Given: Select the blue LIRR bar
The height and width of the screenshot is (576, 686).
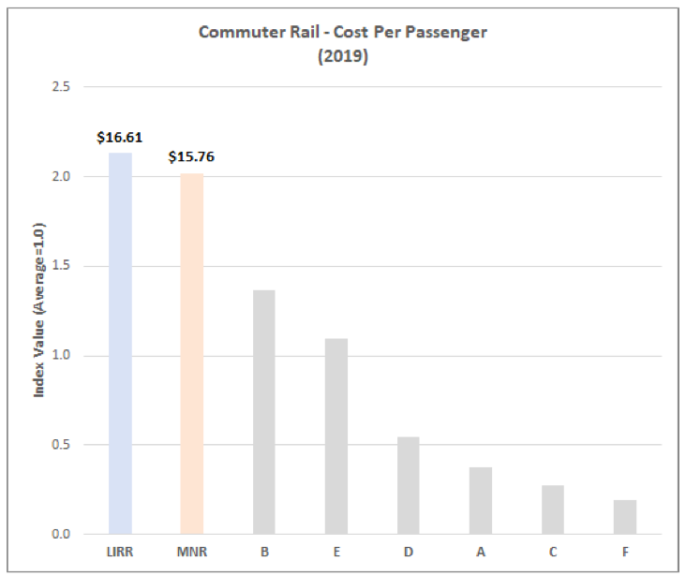Looking at the screenshot, I should tap(120, 344).
